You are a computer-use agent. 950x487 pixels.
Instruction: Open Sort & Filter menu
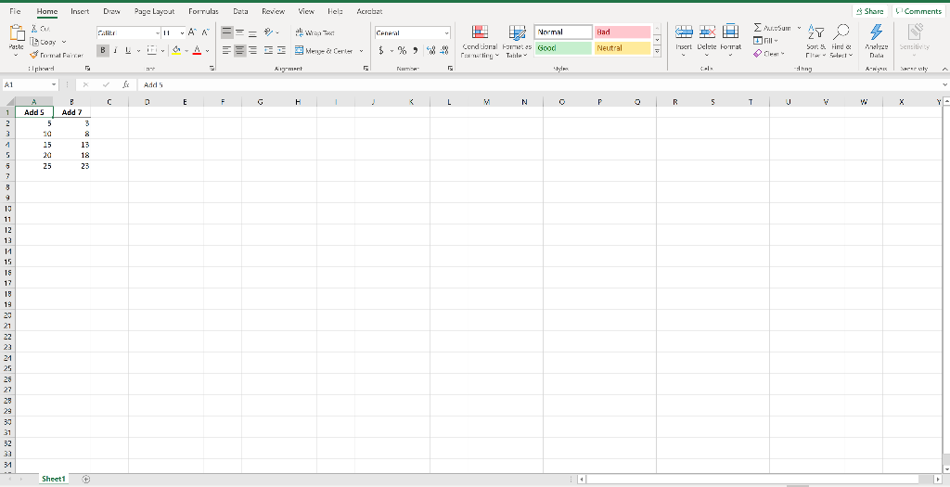coord(815,41)
